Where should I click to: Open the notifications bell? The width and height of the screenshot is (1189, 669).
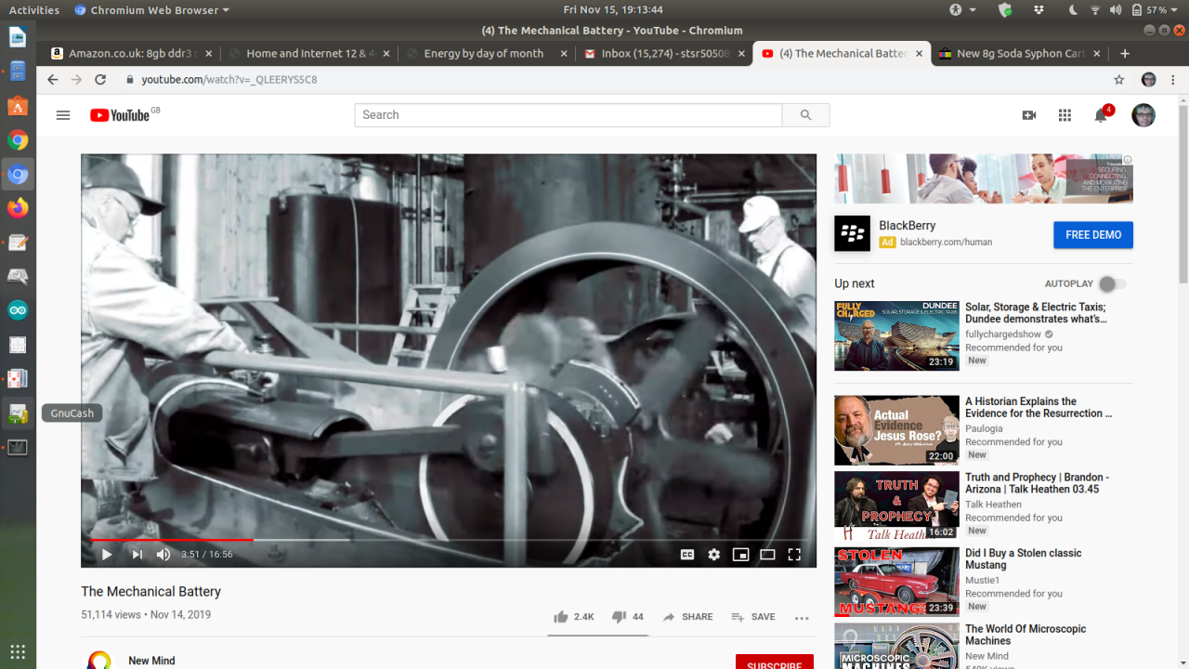click(1101, 115)
